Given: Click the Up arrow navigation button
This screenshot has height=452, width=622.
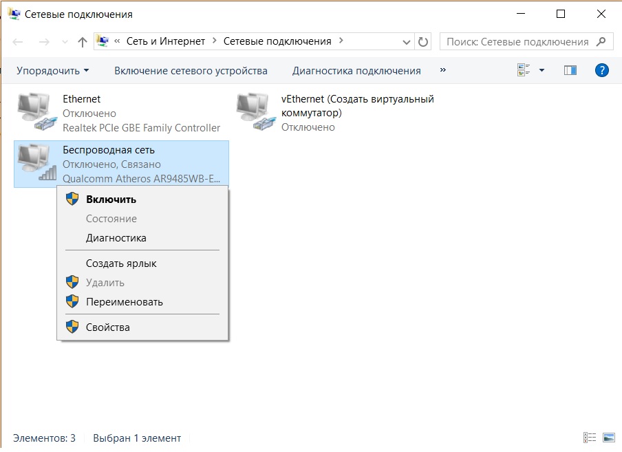Looking at the screenshot, I should (83, 42).
